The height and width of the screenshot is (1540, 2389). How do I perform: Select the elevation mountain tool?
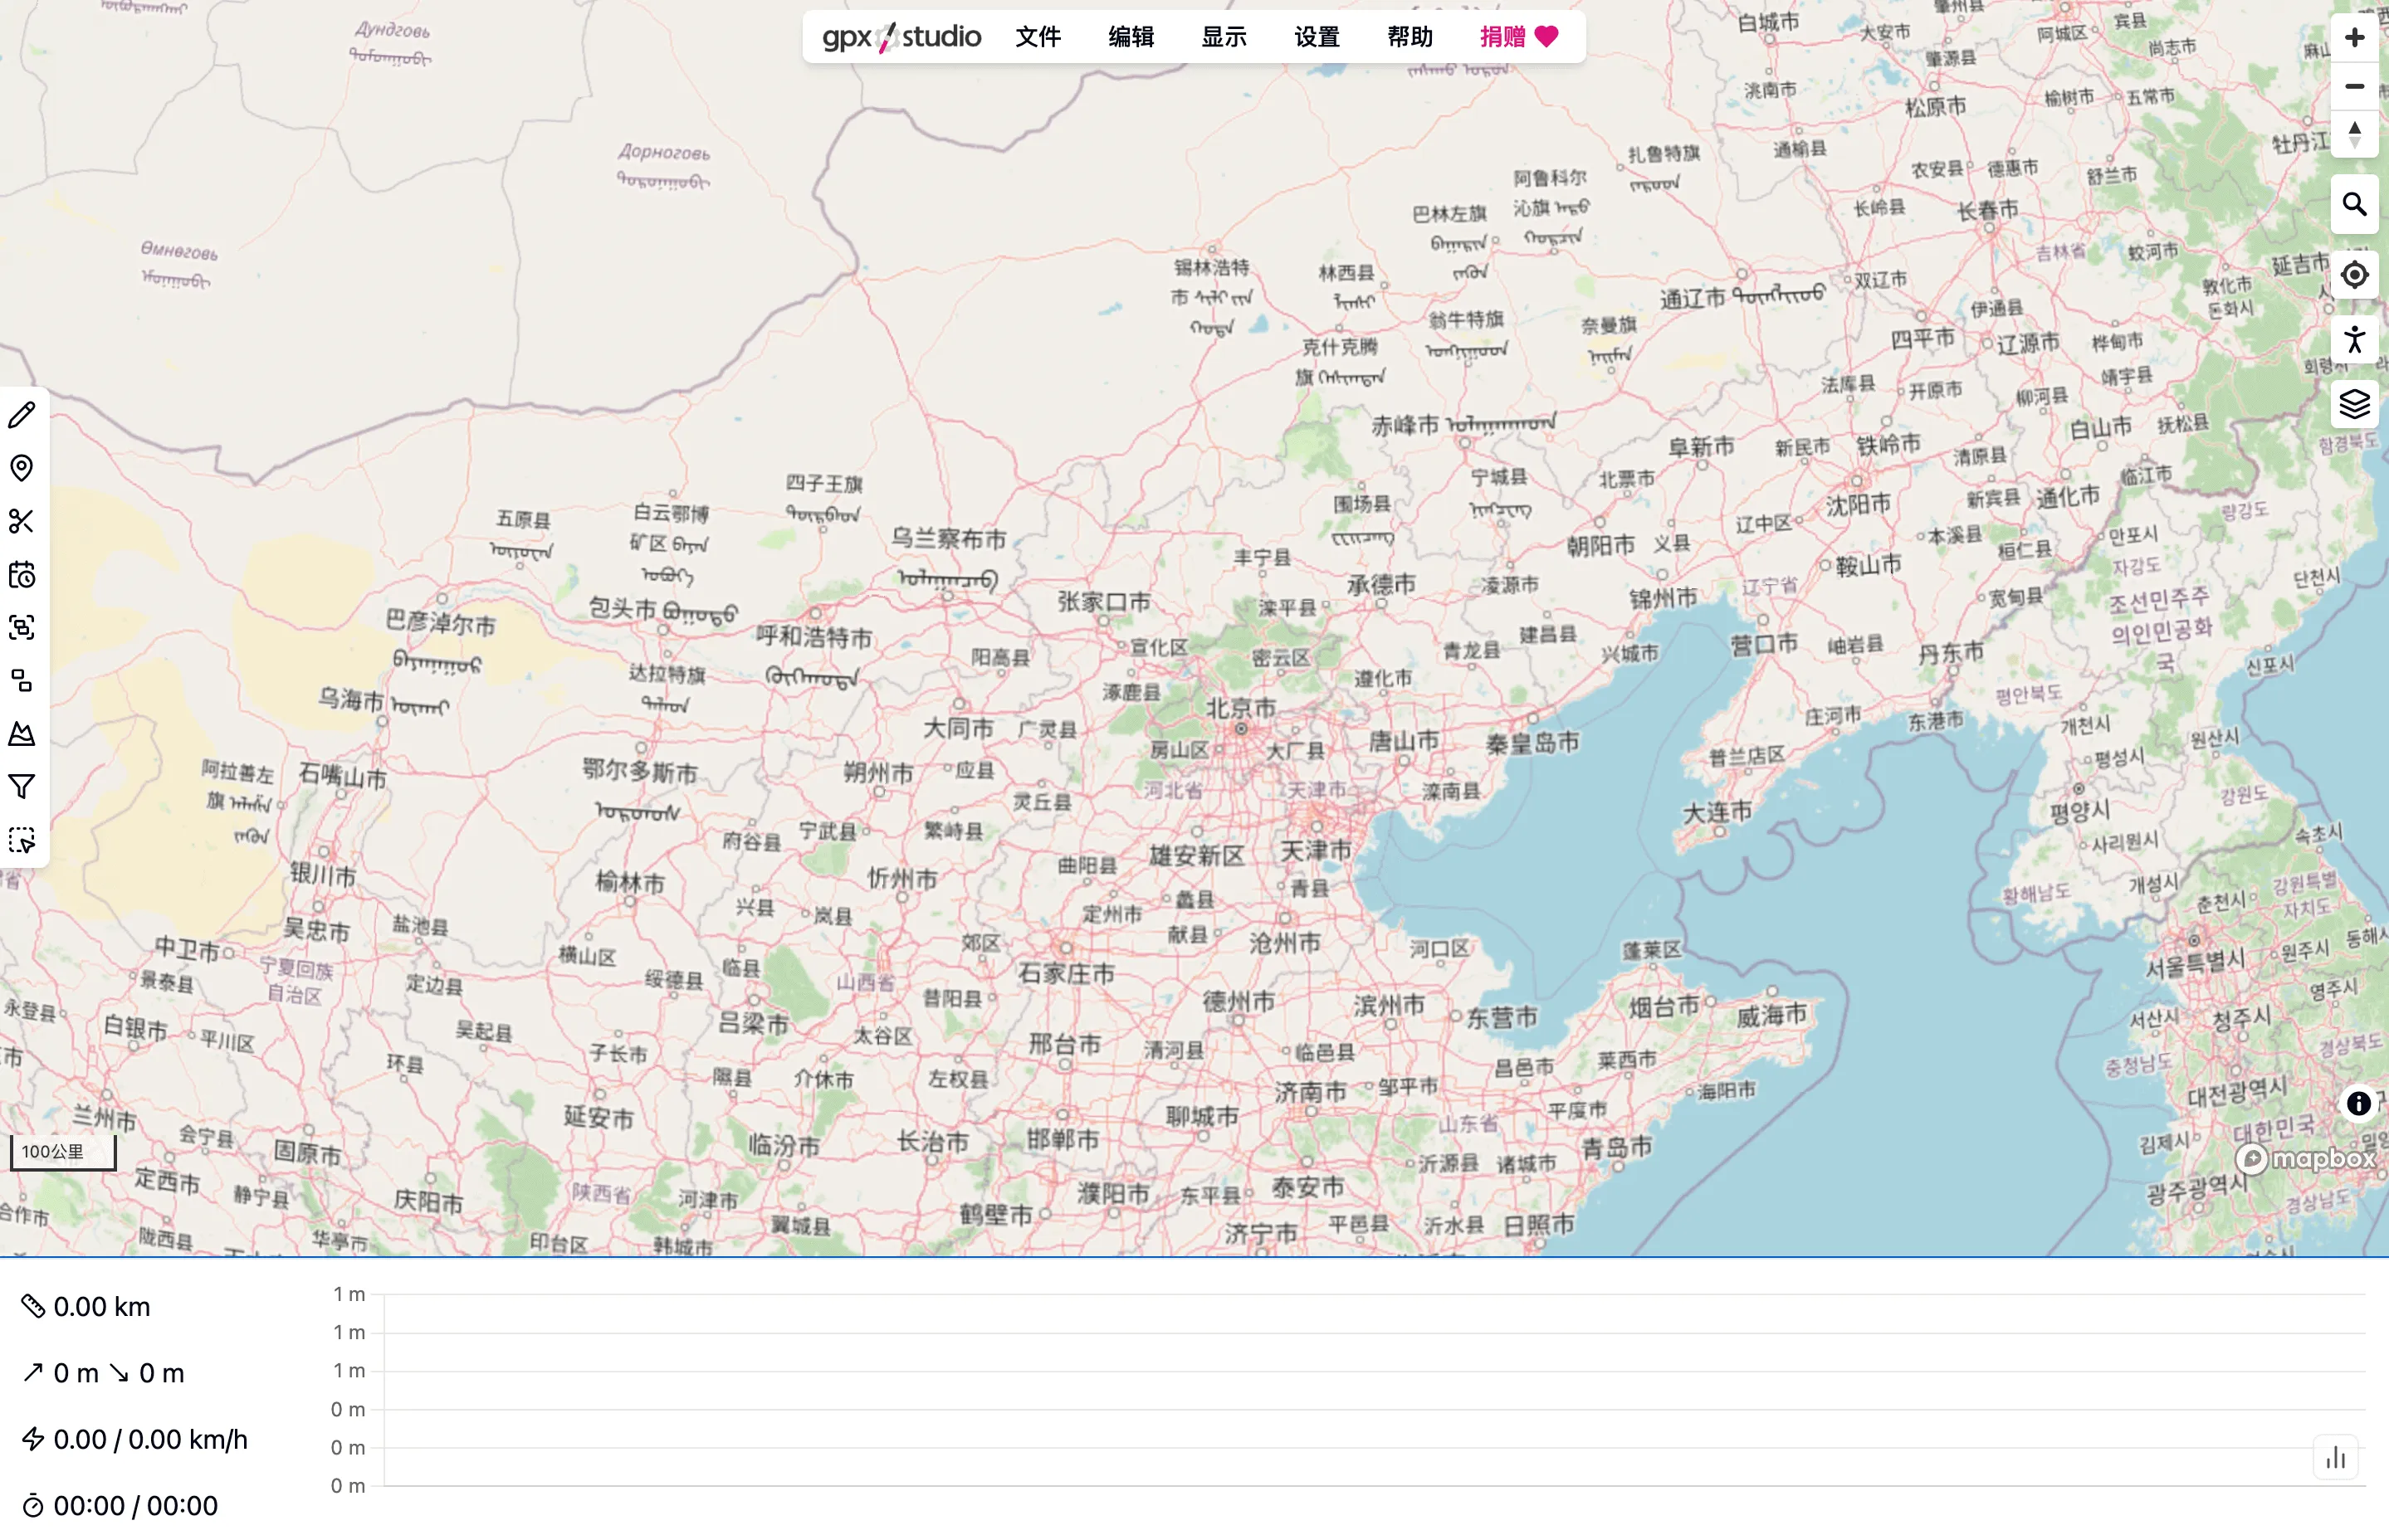pos(22,734)
